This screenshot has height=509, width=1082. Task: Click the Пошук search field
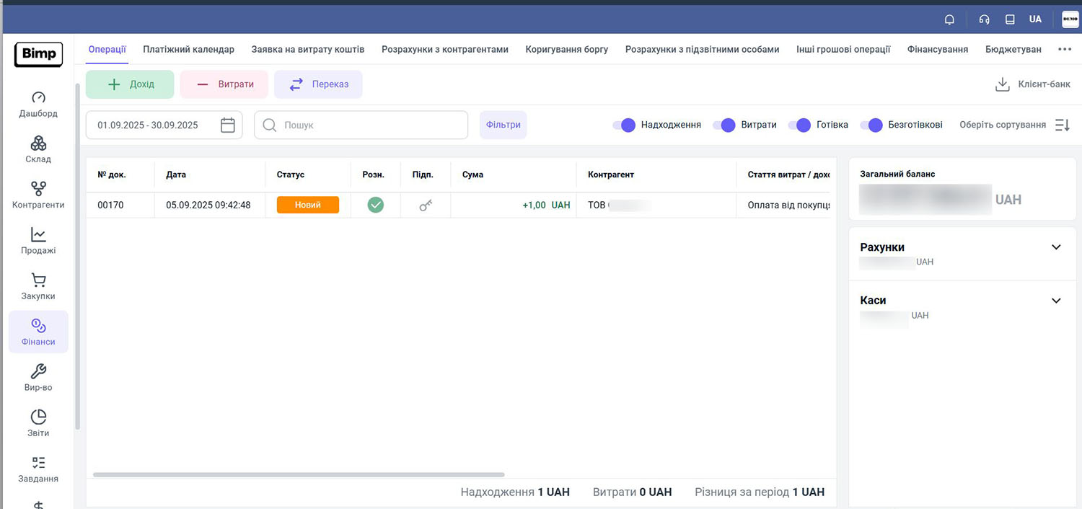pos(361,125)
